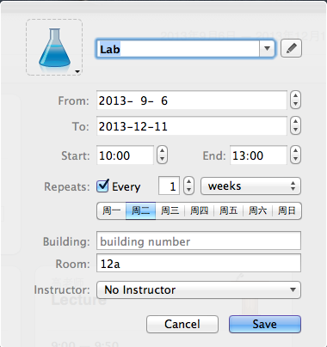Click the To date stepper arrows

[295, 125]
